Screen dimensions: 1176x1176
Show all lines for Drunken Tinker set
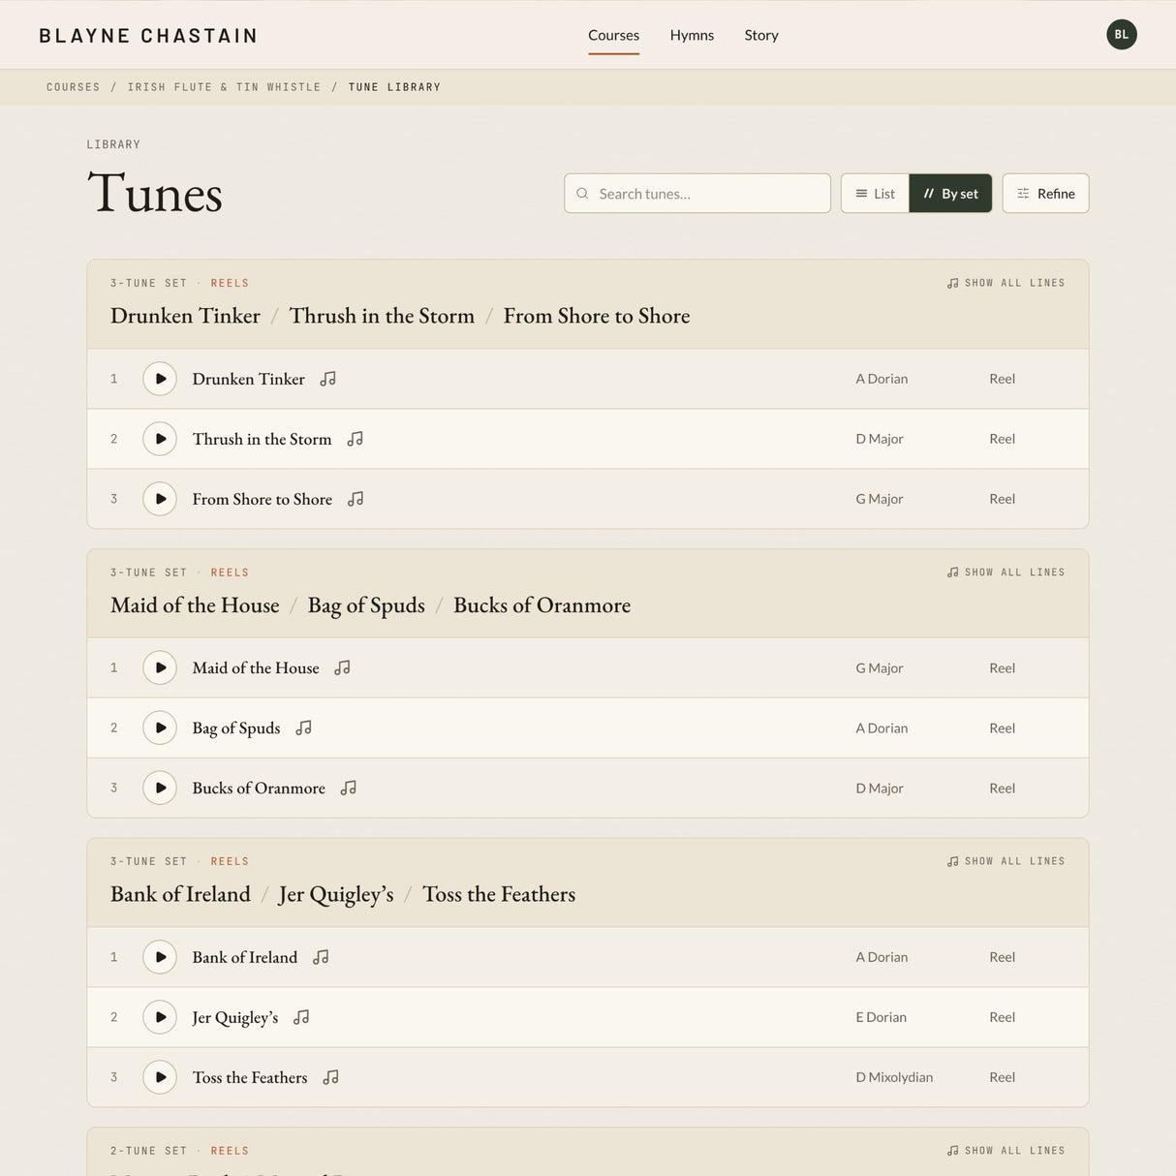point(1006,283)
